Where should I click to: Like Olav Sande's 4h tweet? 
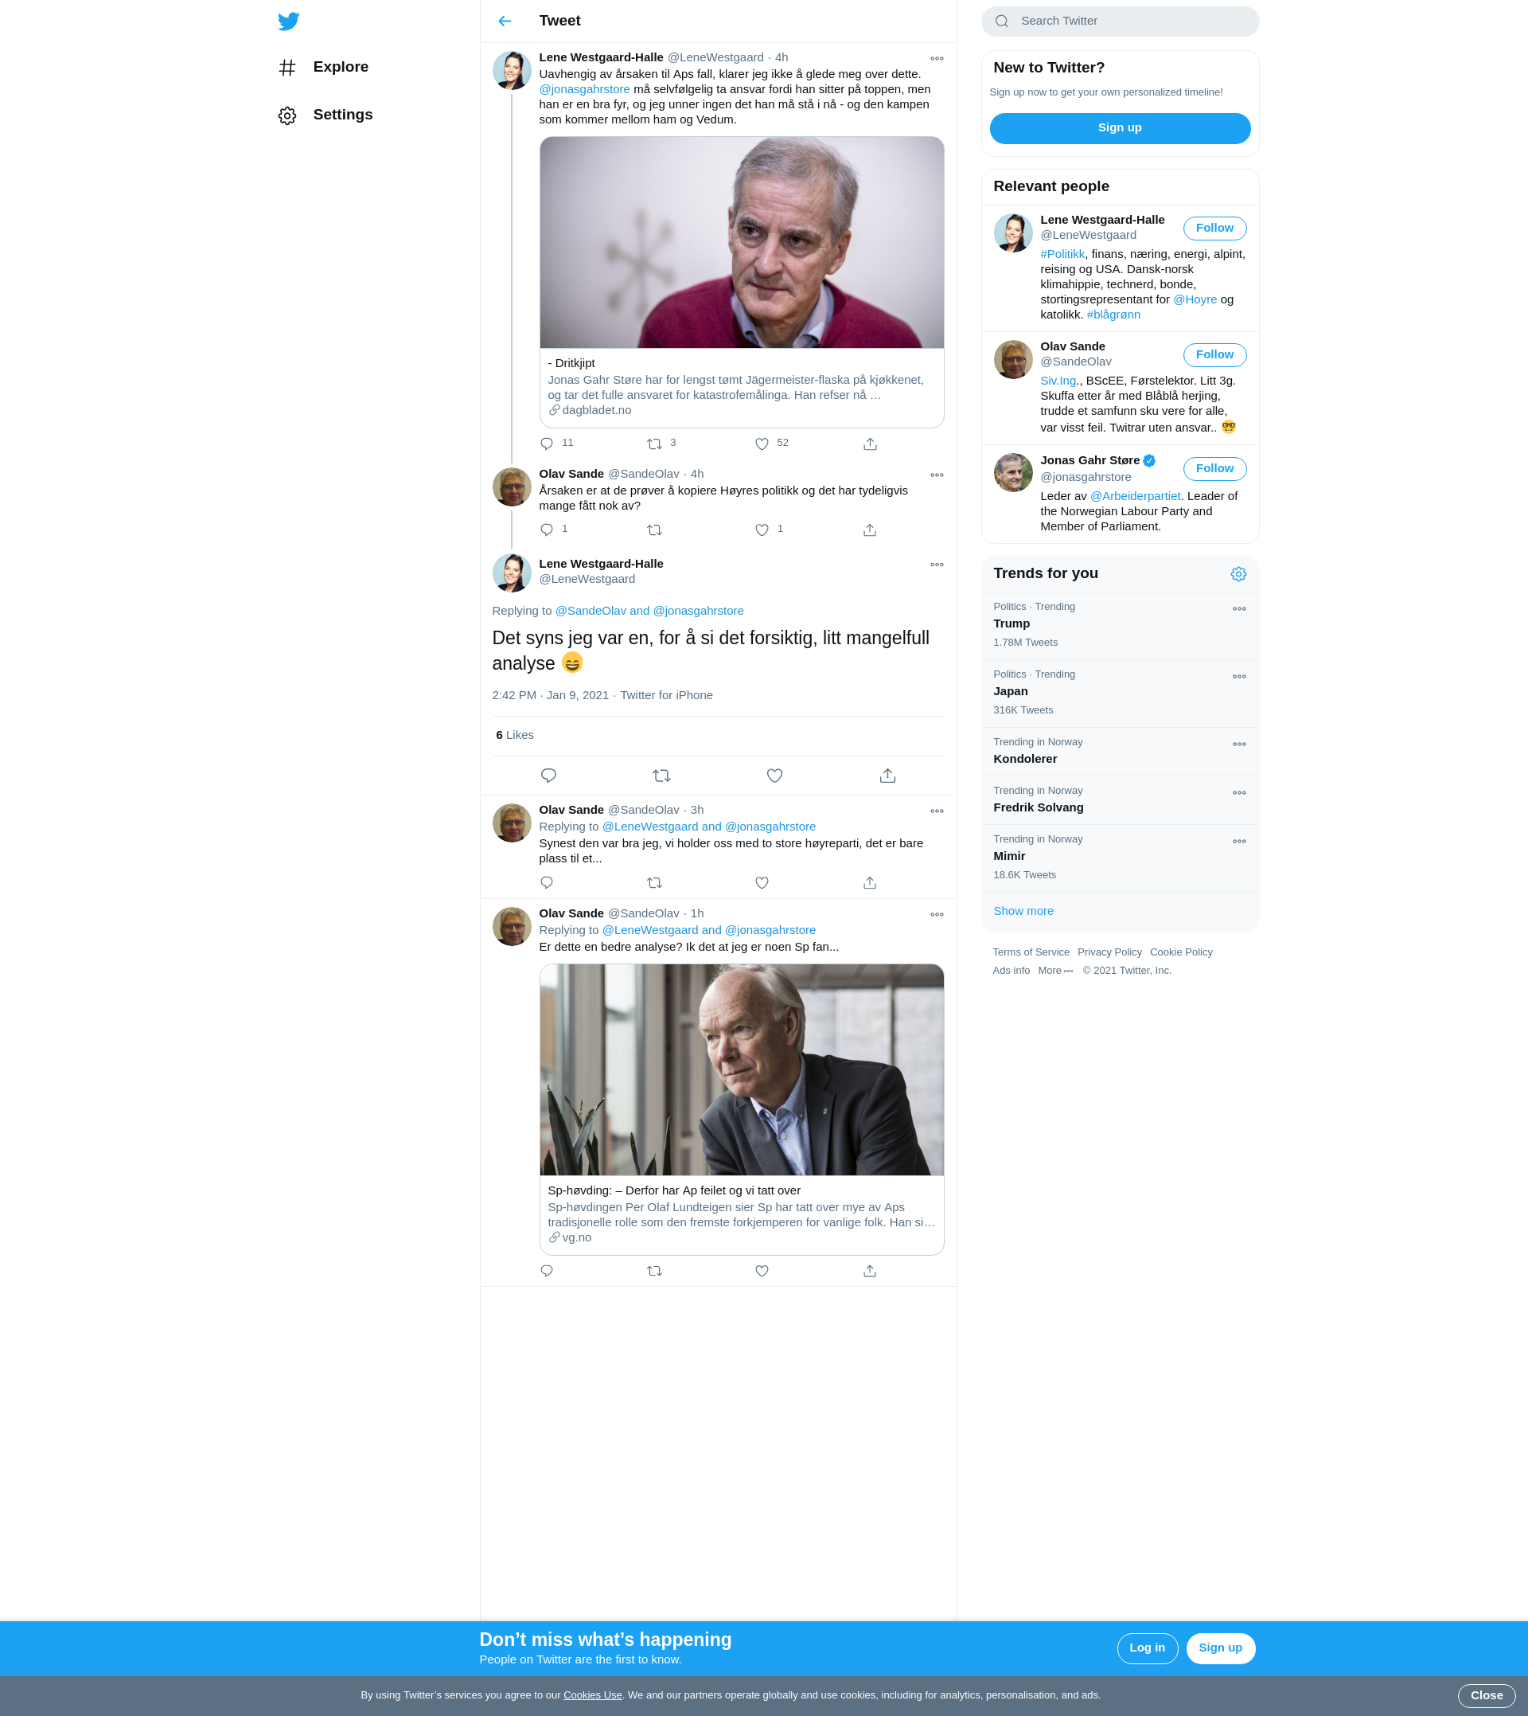pos(762,530)
